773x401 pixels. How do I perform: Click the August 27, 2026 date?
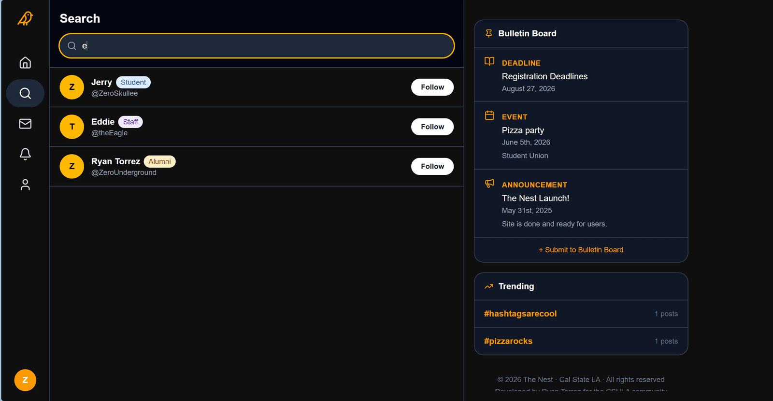point(529,88)
